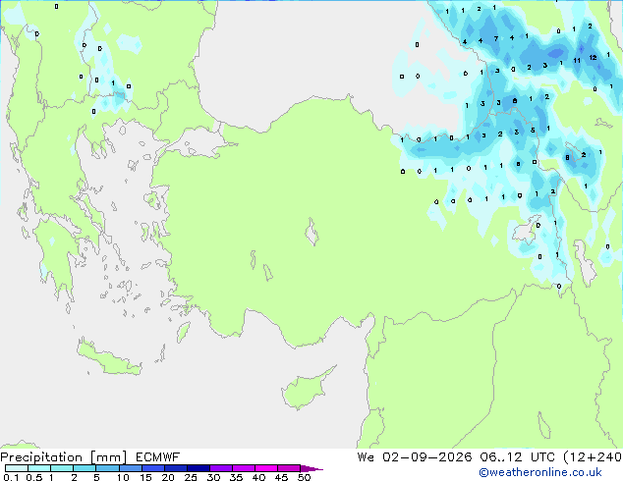Click the legend label 50

[x=304, y=477]
